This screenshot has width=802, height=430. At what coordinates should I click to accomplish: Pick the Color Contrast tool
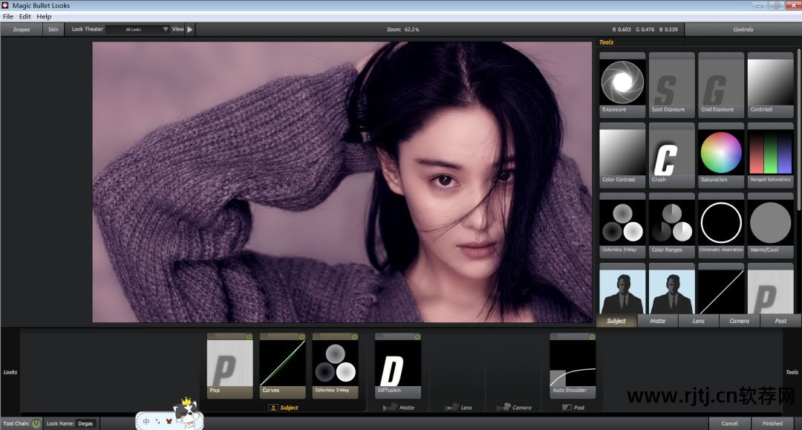coord(622,154)
